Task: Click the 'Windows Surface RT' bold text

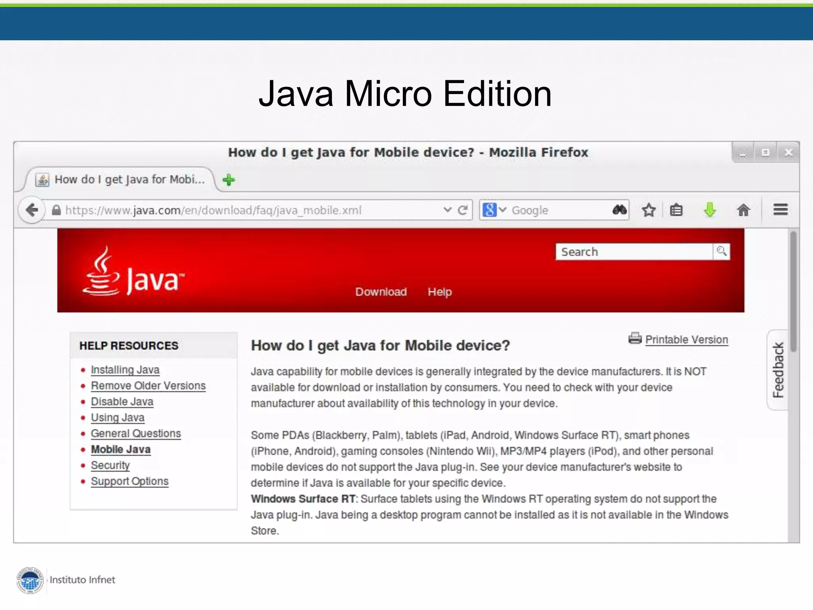Action: [x=303, y=499]
